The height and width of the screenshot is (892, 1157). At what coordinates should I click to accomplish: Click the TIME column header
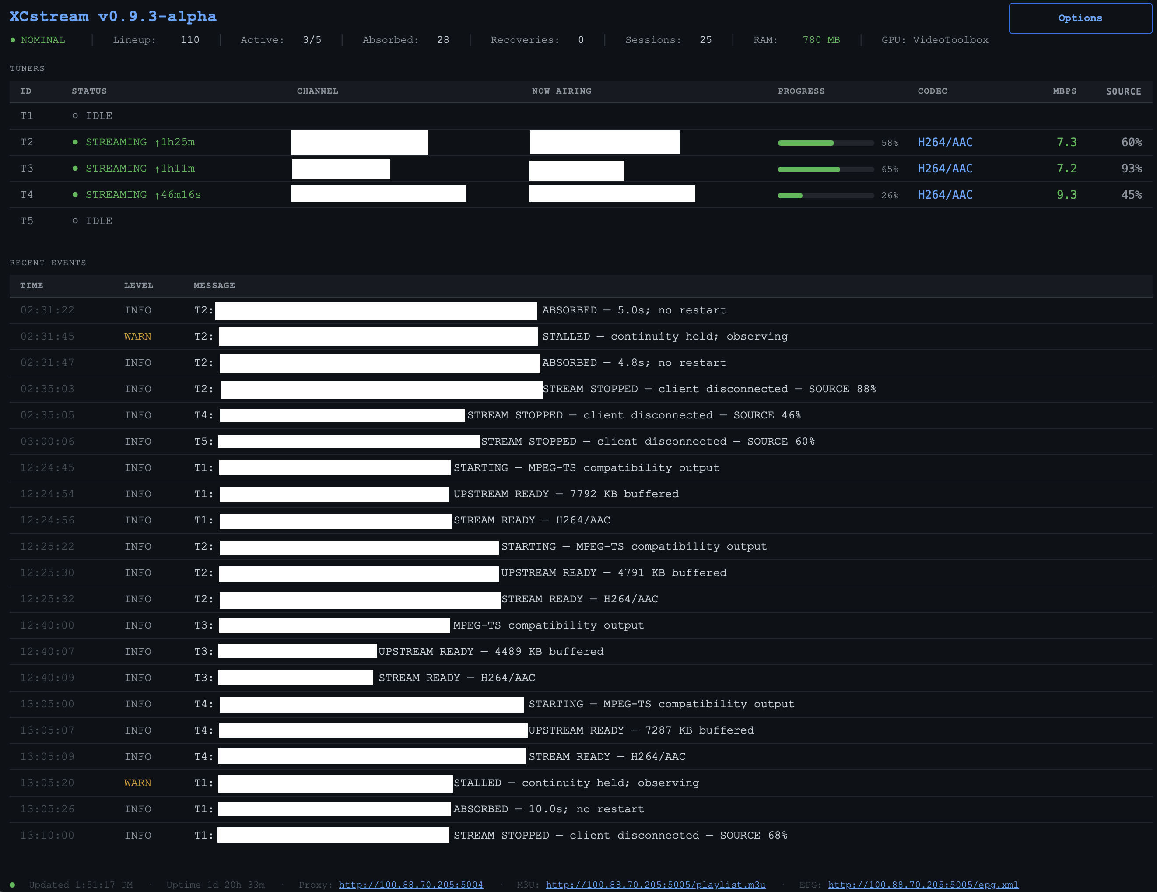coord(32,285)
